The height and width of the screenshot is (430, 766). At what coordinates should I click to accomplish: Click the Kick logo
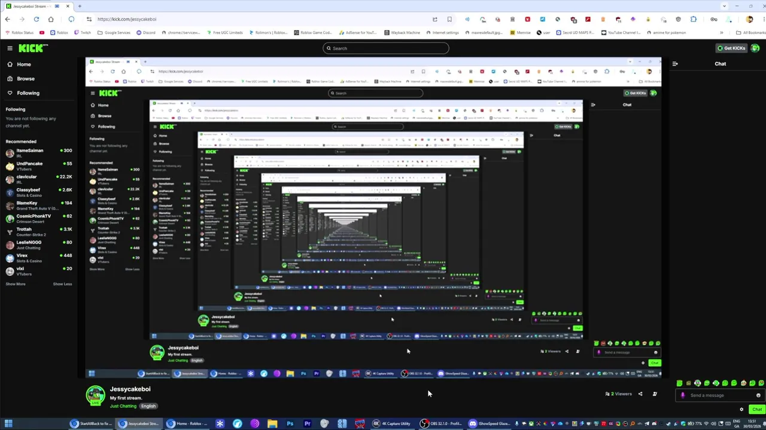coord(33,48)
